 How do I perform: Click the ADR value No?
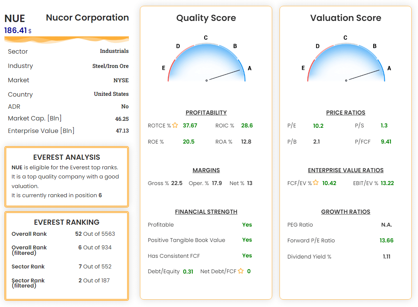pos(125,106)
